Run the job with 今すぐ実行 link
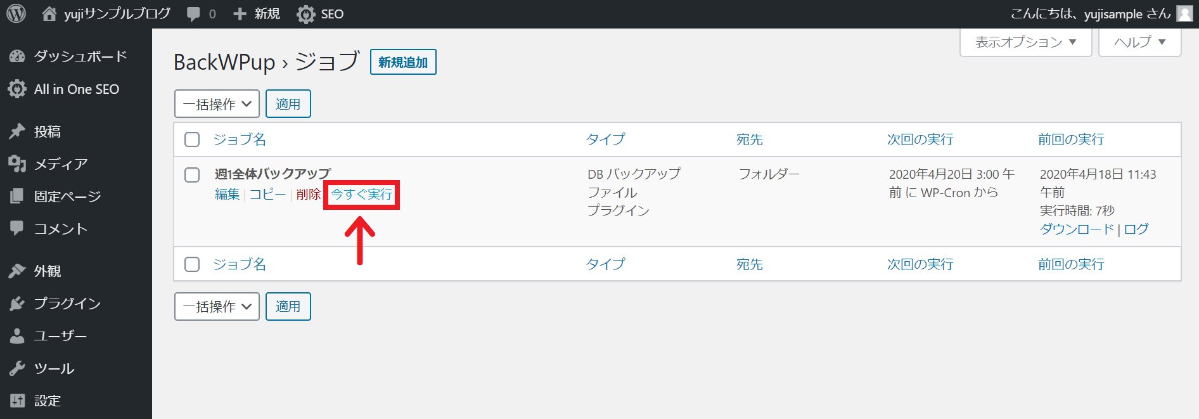The height and width of the screenshot is (419, 1199). (x=362, y=195)
